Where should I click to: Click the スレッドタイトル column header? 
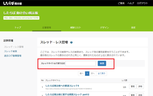click(x=53, y=80)
